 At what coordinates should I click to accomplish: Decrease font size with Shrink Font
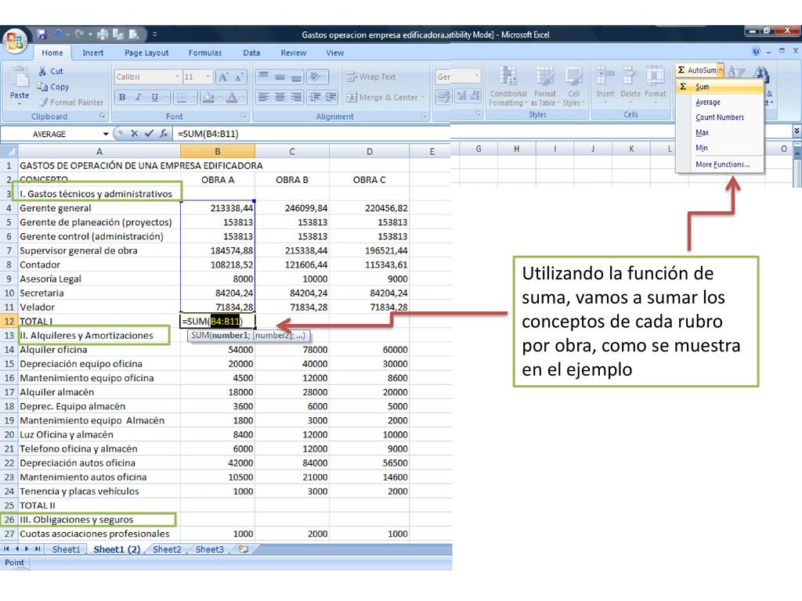point(239,77)
